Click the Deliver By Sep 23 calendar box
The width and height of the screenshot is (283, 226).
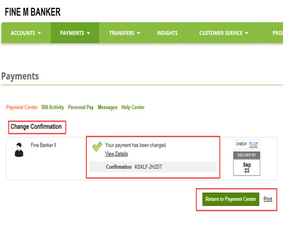247,164
